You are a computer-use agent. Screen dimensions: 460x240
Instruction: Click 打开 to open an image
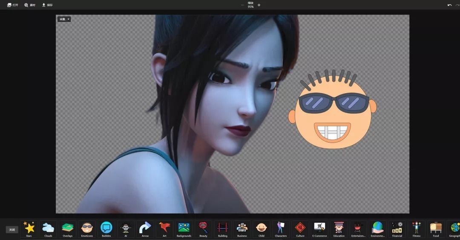click(13, 5)
